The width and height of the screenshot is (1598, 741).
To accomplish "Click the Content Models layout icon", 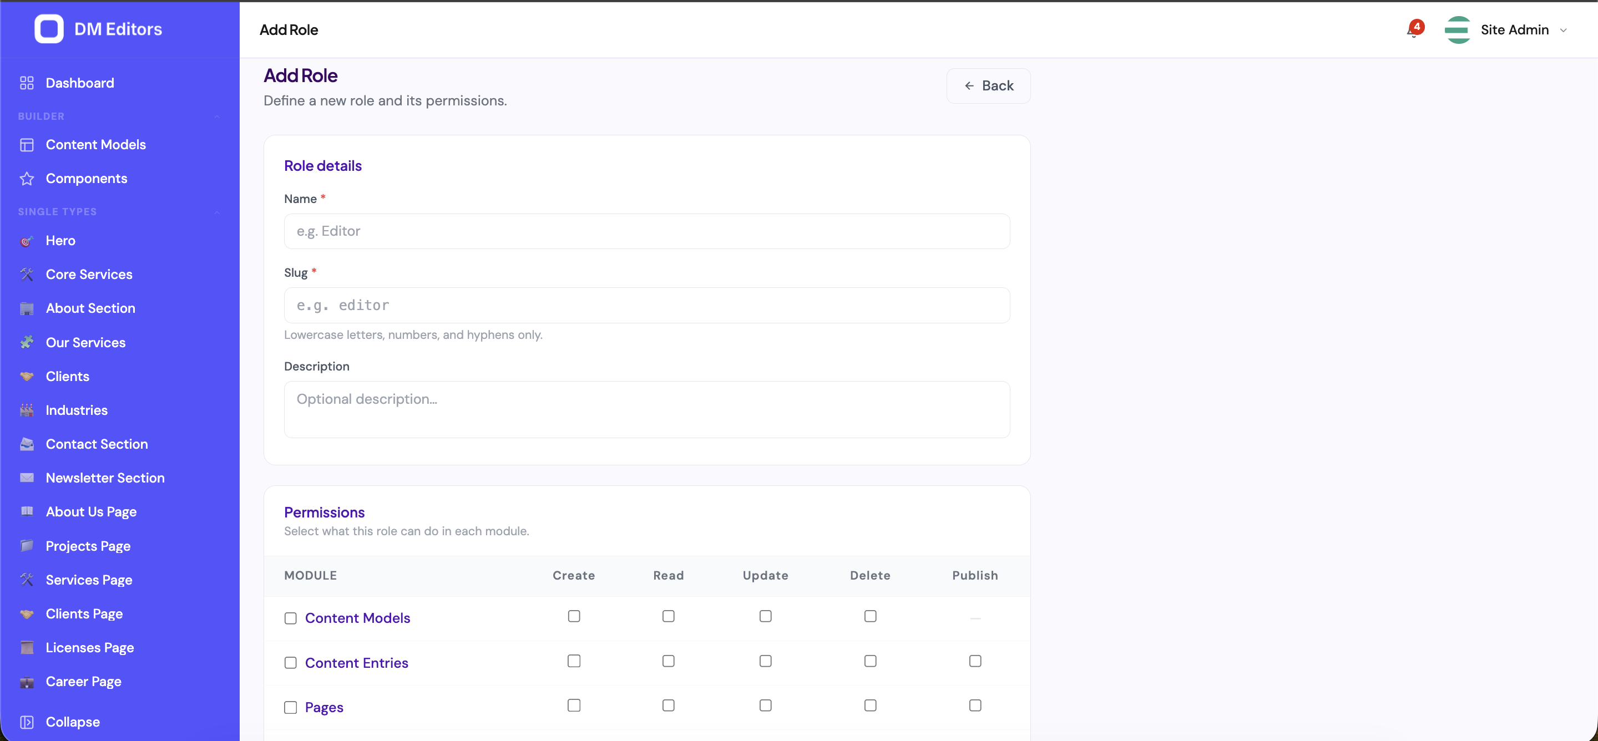I will click(27, 144).
